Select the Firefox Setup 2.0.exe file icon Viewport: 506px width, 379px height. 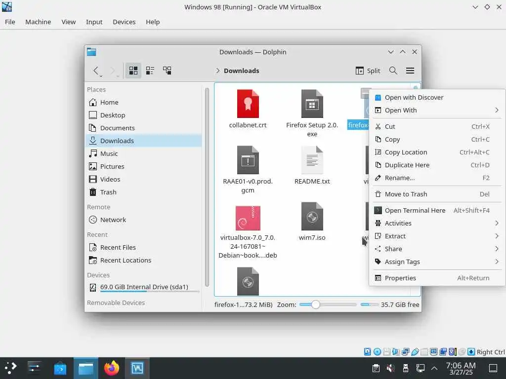(312, 104)
